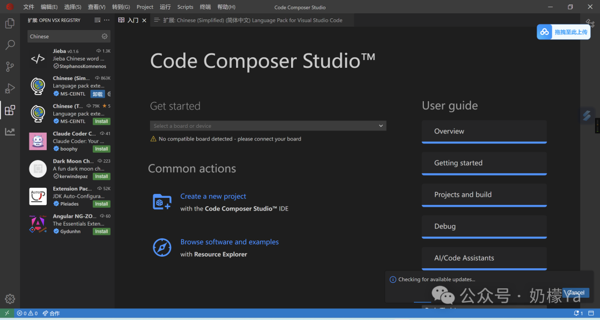This screenshot has width=600, height=320.
Task: Open the 查看(V) menu
Action: (x=97, y=7)
